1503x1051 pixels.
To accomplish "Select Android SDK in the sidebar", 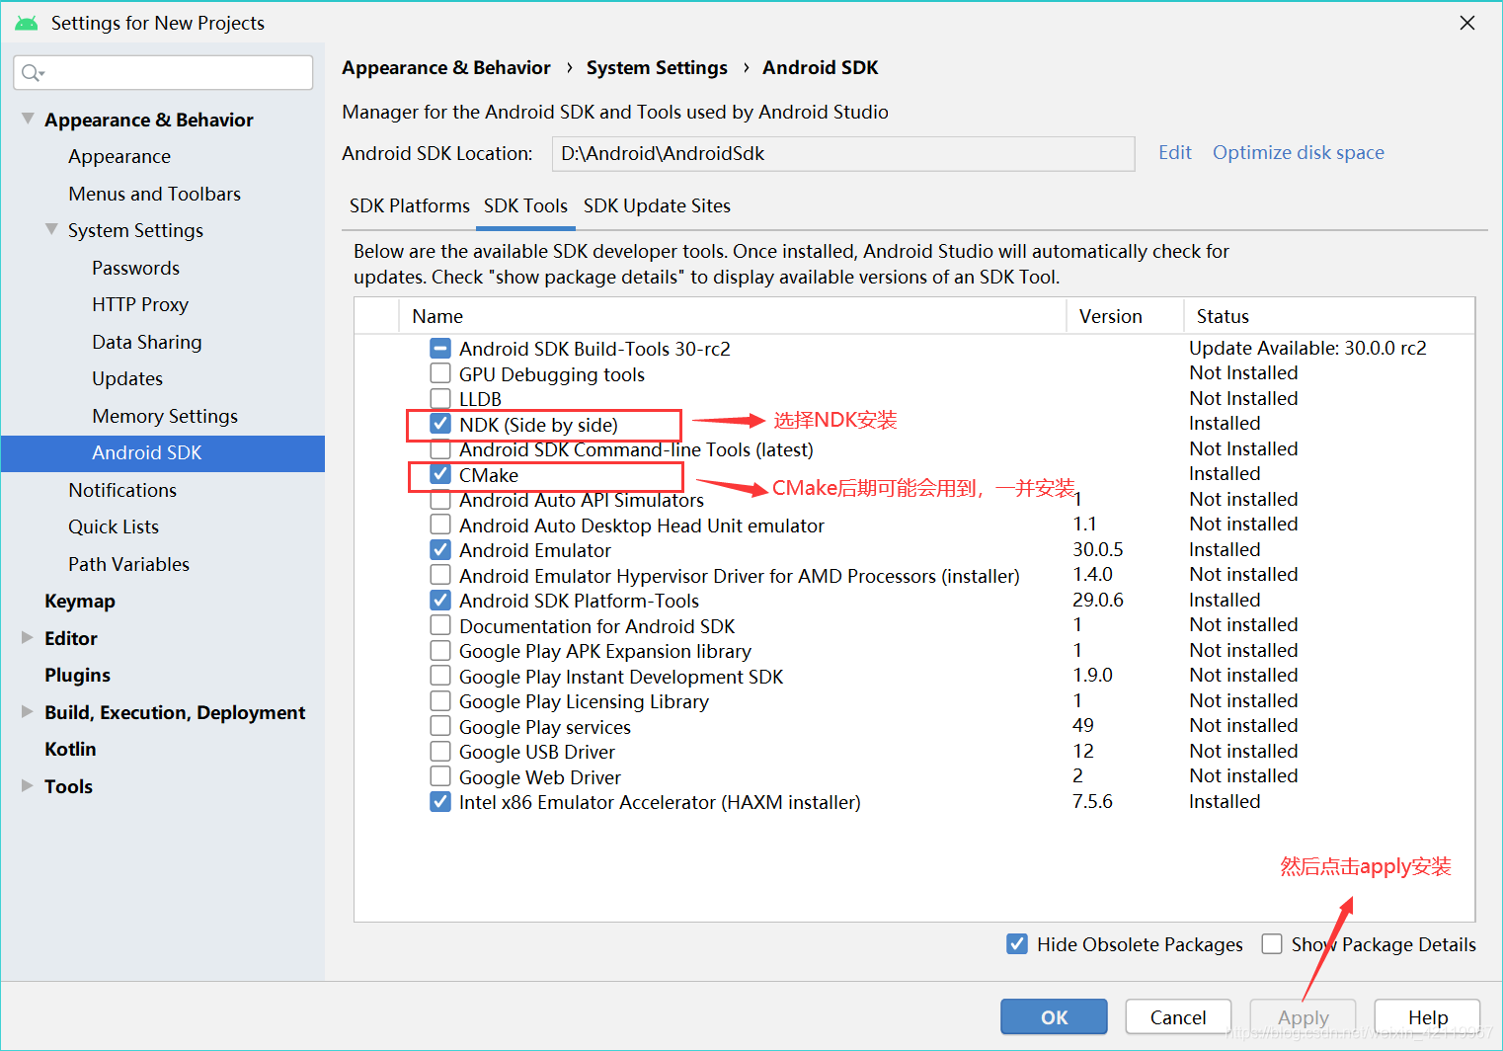I will pos(163,453).
